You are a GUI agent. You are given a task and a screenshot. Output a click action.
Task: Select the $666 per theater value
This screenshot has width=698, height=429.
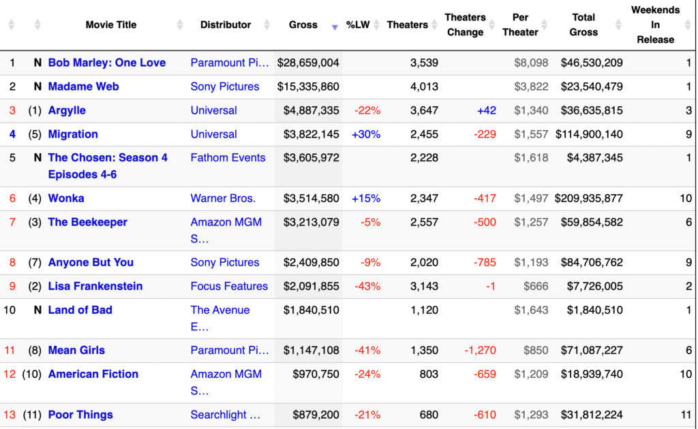(x=536, y=286)
